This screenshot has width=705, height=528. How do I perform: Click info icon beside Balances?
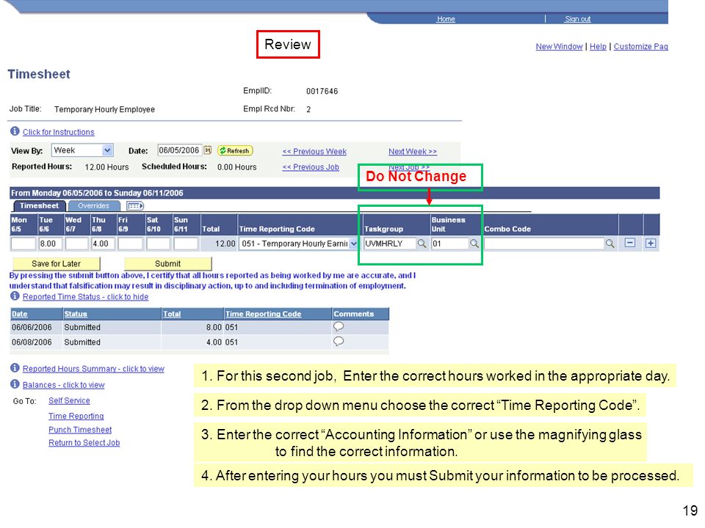pyautogui.click(x=15, y=384)
